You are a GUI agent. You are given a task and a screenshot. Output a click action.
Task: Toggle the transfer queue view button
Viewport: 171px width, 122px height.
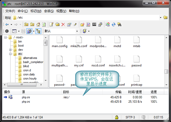[x=29, y=31]
